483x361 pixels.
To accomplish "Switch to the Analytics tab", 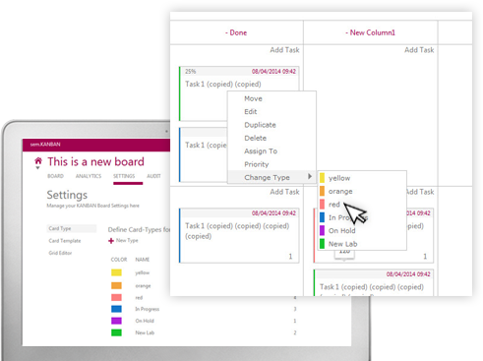I will (x=89, y=176).
